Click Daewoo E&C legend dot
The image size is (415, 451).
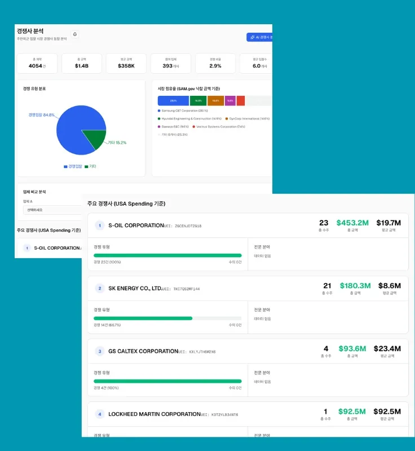point(159,126)
